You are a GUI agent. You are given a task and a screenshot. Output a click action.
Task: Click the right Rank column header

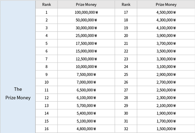point(126,4)
